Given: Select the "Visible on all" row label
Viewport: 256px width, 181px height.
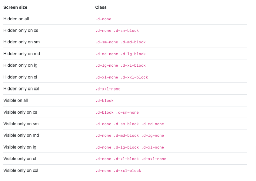Looking at the screenshot, I should pyautogui.click(x=16, y=100).
